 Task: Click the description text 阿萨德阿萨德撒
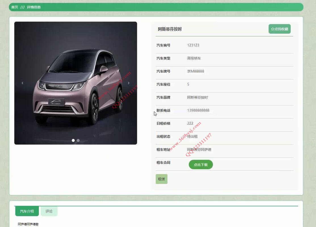pyautogui.click(x=28, y=224)
